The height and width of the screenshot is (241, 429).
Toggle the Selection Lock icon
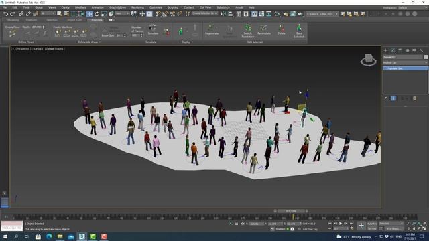237,224
